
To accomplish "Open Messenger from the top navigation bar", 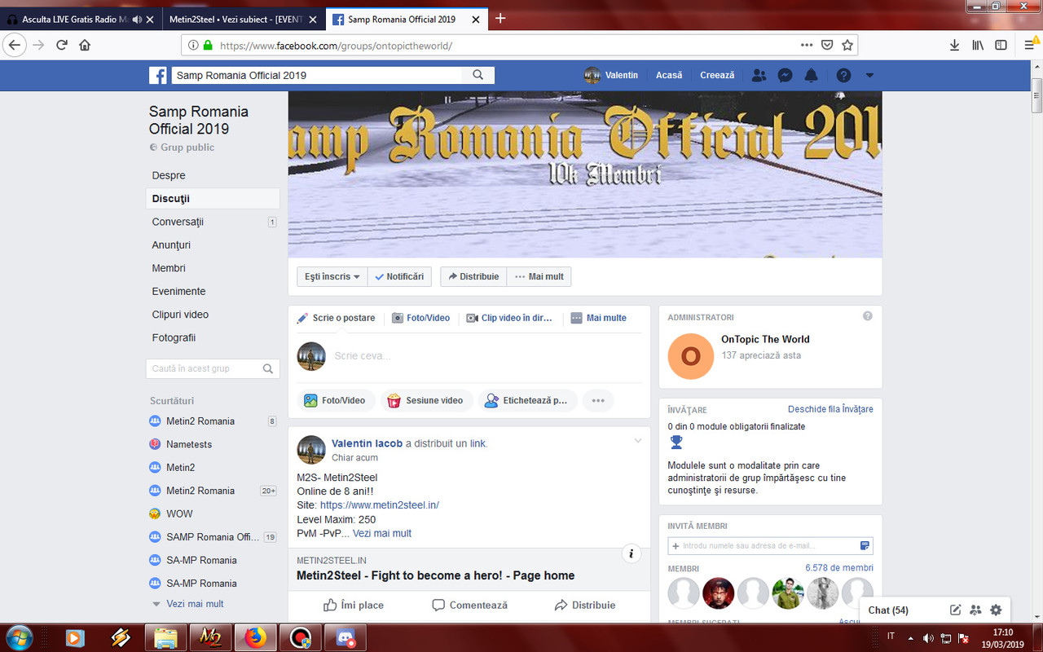I will coord(785,75).
